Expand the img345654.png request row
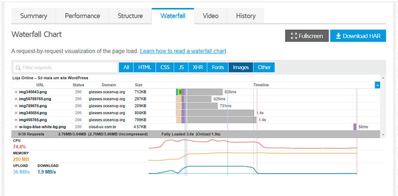 point(16,113)
